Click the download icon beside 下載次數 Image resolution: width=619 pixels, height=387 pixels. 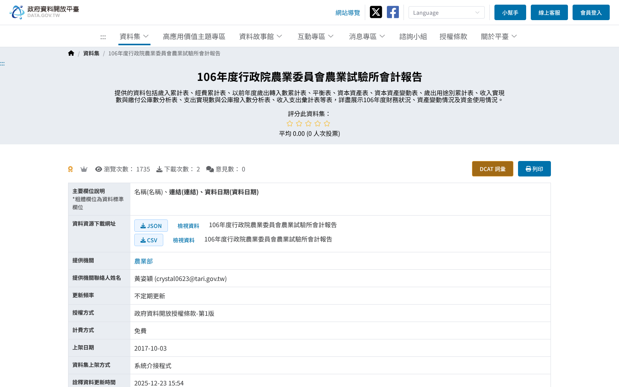click(x=159, y=169)
